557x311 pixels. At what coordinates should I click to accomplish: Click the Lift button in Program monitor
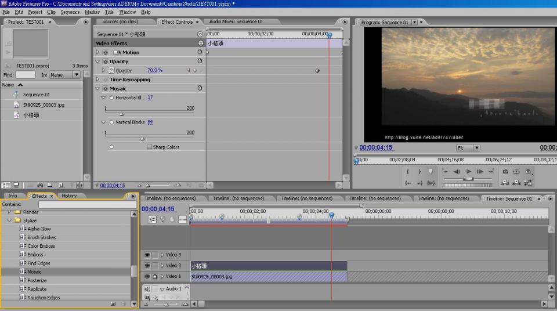pos(505,183)
